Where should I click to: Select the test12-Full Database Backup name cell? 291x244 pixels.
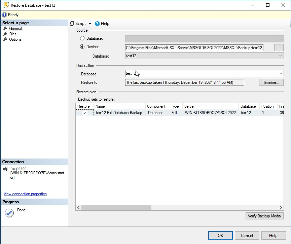point(119,113)
